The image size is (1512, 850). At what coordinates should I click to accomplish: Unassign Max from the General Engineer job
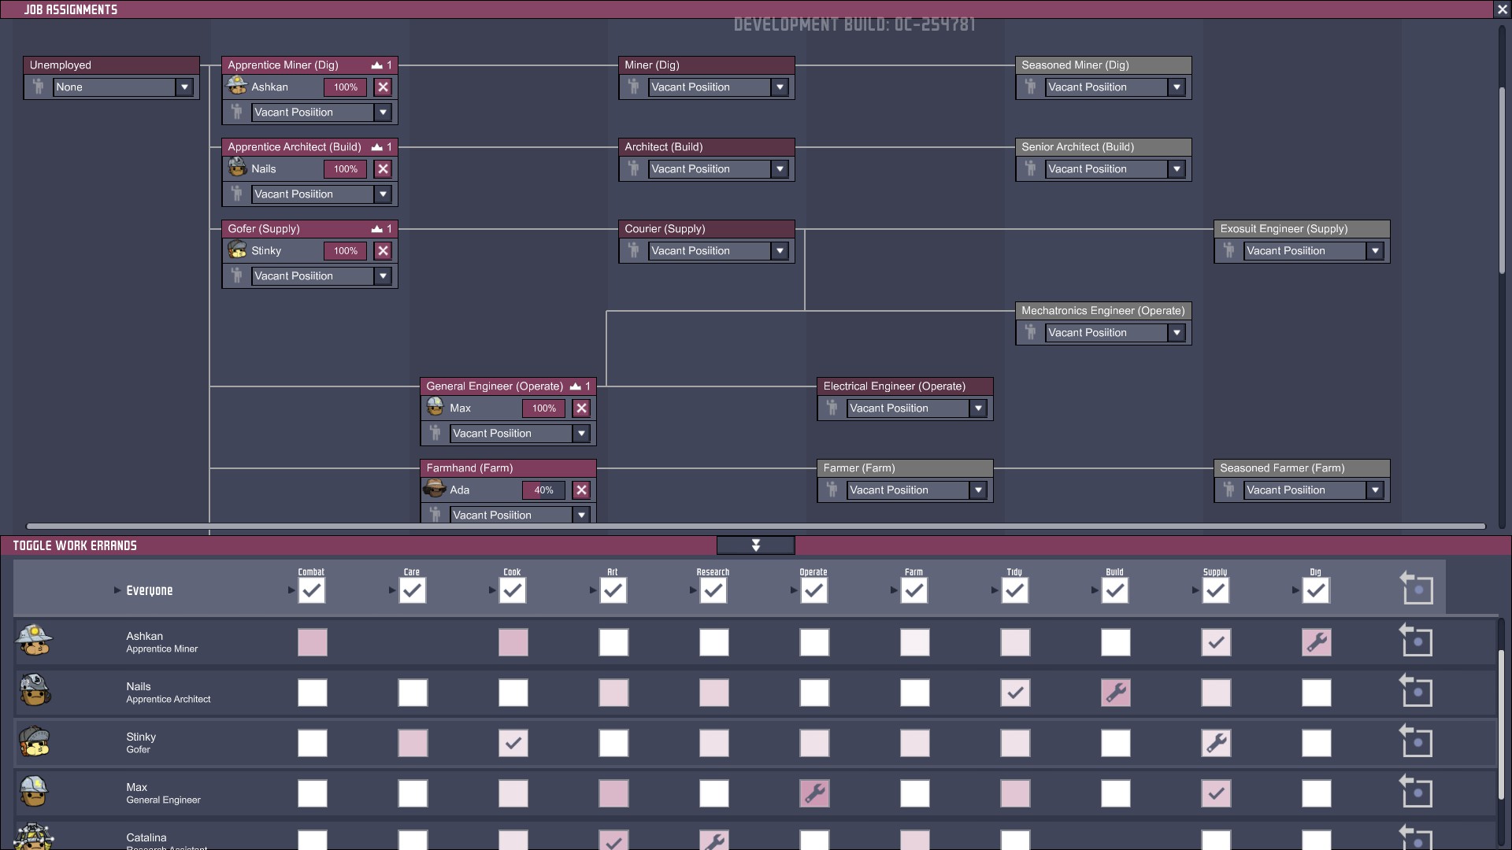(x=581, y=408)
